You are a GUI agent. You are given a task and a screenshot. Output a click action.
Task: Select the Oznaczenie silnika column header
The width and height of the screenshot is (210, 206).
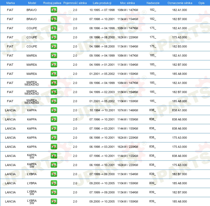coord(180,3)
